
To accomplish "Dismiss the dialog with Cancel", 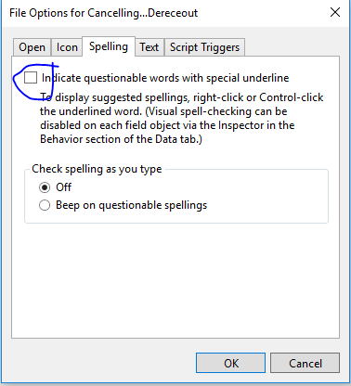I will coord(305,363).
